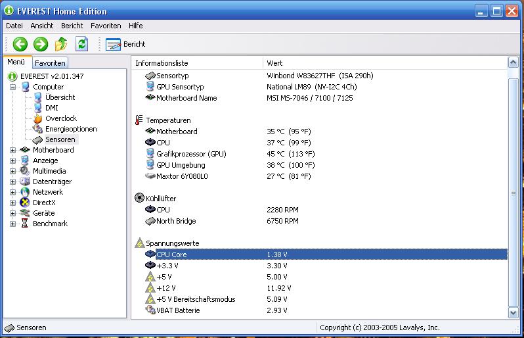Expand the Anzeige tree node
The image size is (524, 338).
click(12, 160)
